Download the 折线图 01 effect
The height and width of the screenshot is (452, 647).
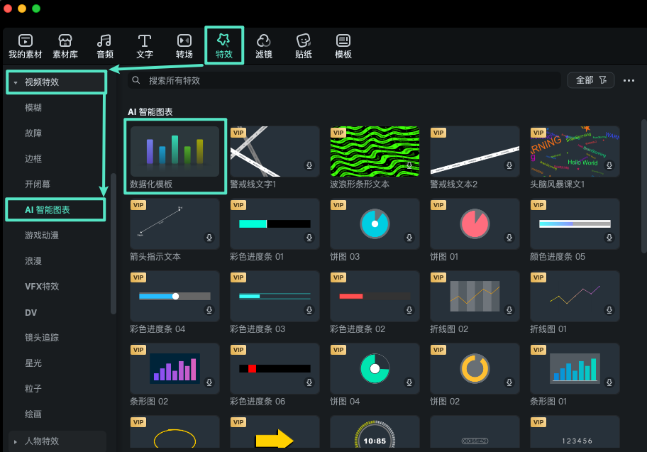coord(609,310)
